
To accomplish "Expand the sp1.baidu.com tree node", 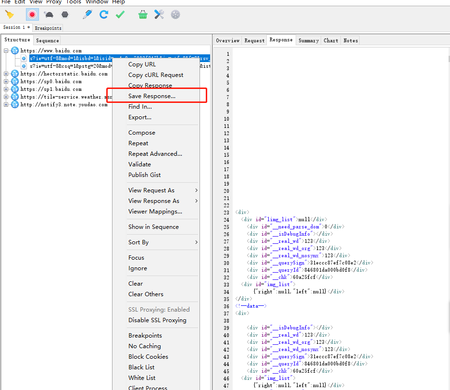I will 6,89.
